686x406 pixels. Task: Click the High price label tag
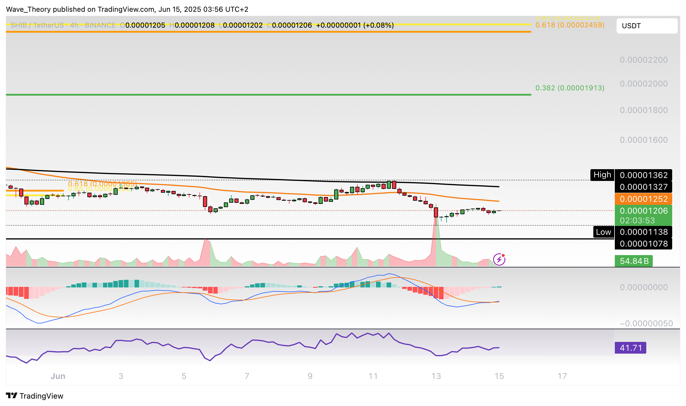602,175
